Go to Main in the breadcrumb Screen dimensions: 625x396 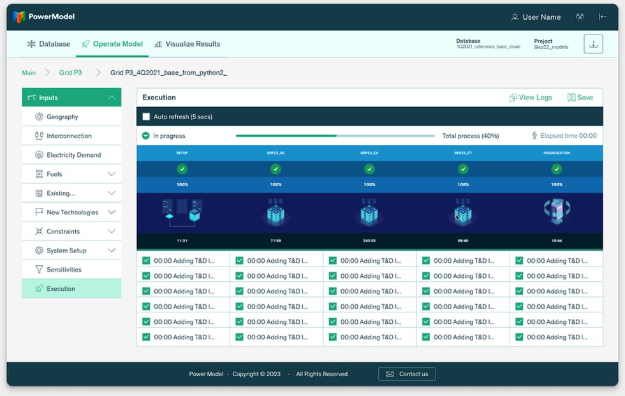[x=29, y=73]
